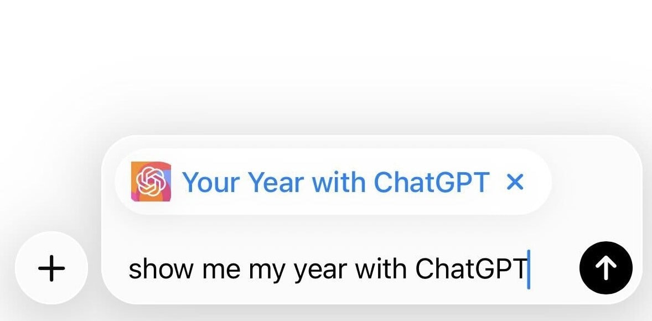Select the Your Year with ChatGPT label
Viewport: 652px width, 321px height.
click(338, 182)
